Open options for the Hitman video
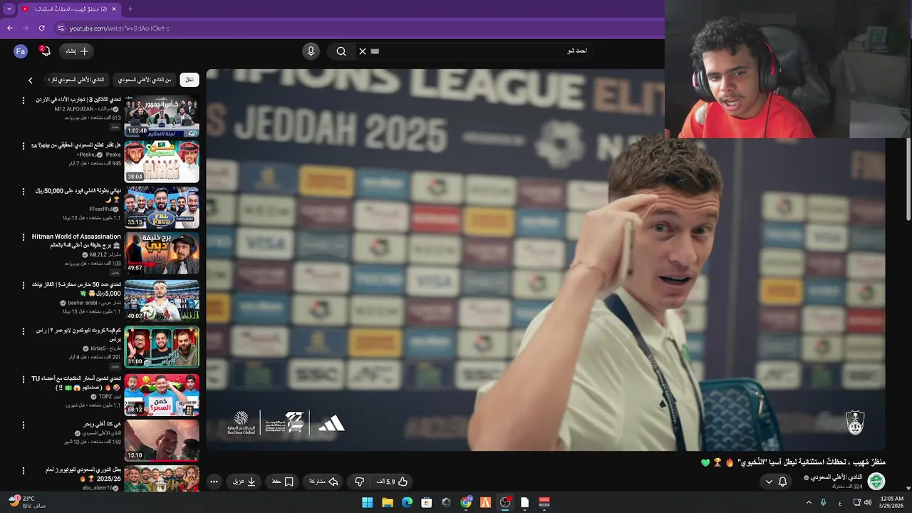This screenshot has width=912, height=513. [x=23, y=238]
